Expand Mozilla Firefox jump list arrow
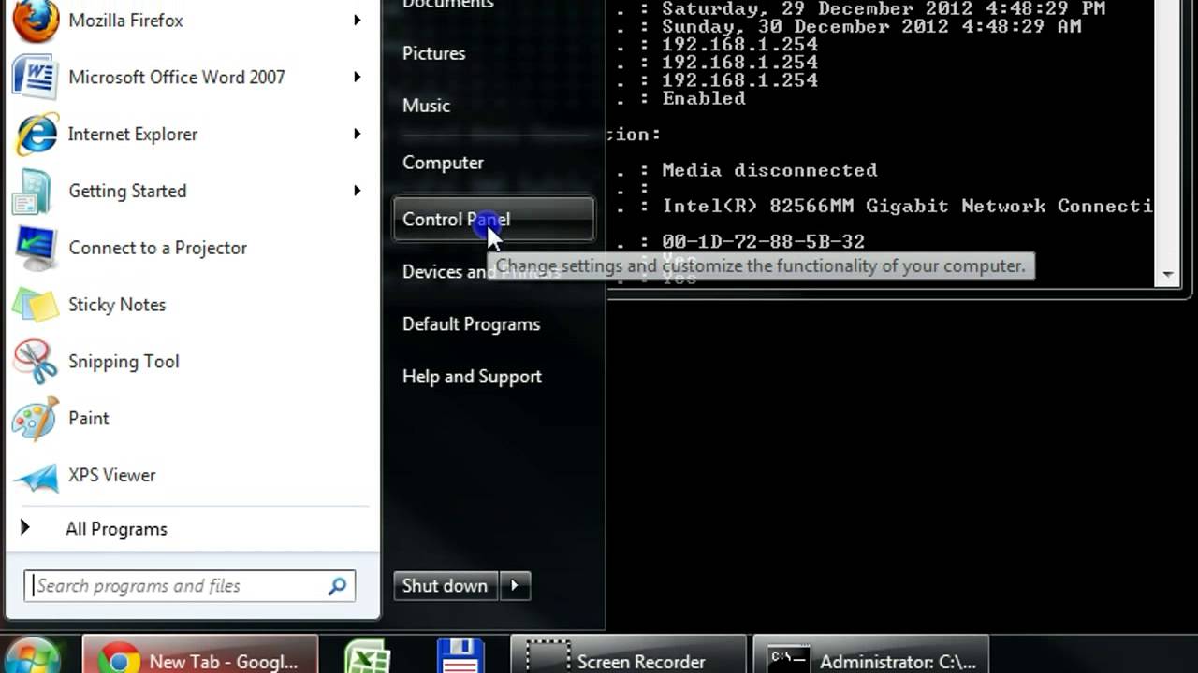The width and height of the screenshot is (1198, 673). (x=357, y=20)
